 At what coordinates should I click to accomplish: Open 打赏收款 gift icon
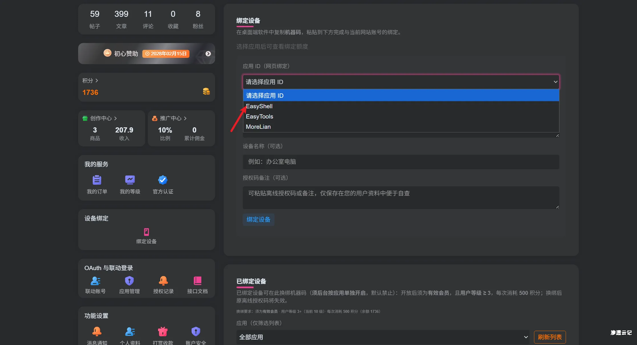click(x=163, y=332)
